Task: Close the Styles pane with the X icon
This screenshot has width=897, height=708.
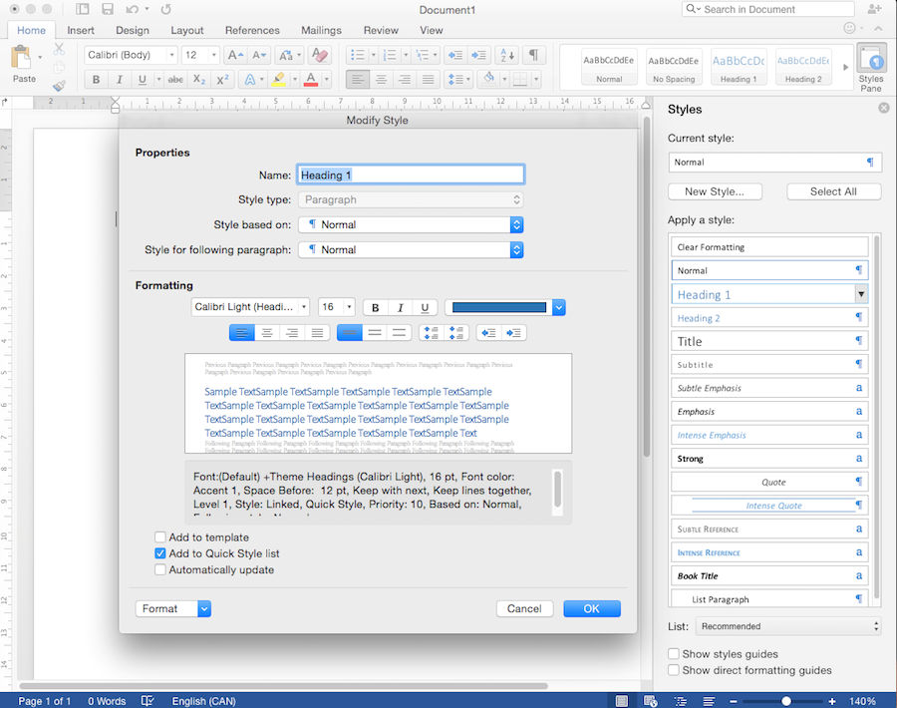Action: pos(884,108)
